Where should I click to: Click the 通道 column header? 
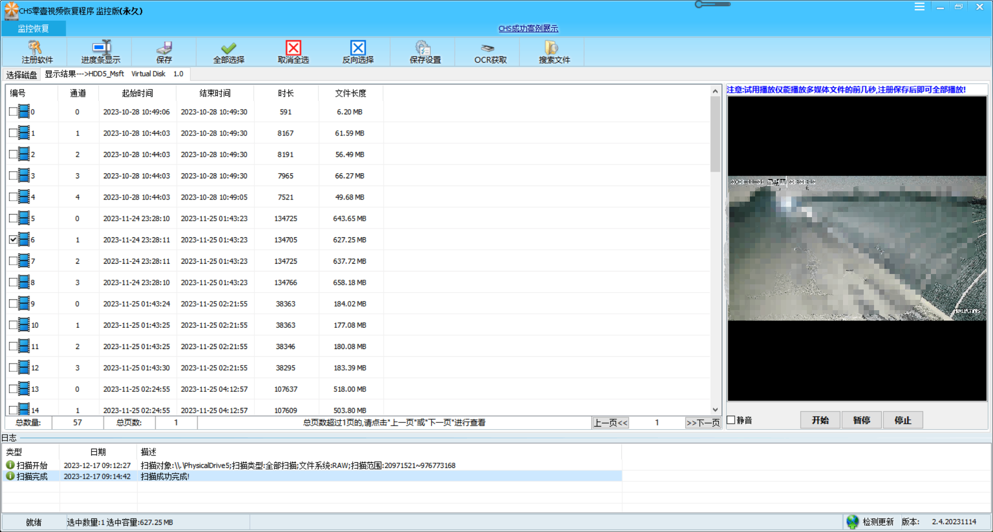point(78,93)
